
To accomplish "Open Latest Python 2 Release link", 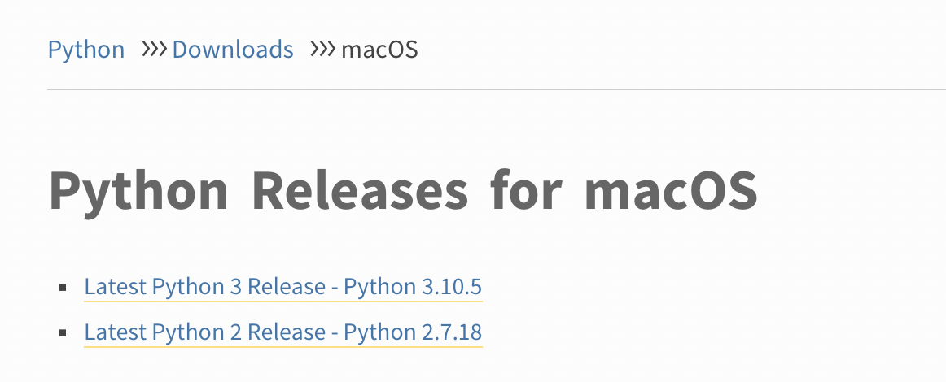I will (283, 332).
